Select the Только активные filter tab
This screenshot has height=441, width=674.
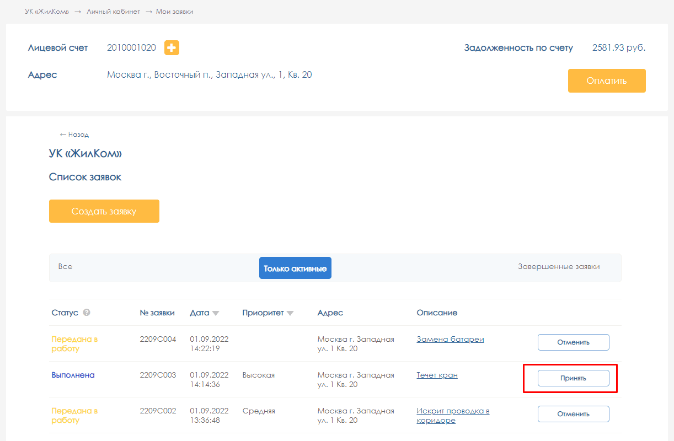[295, 268]
